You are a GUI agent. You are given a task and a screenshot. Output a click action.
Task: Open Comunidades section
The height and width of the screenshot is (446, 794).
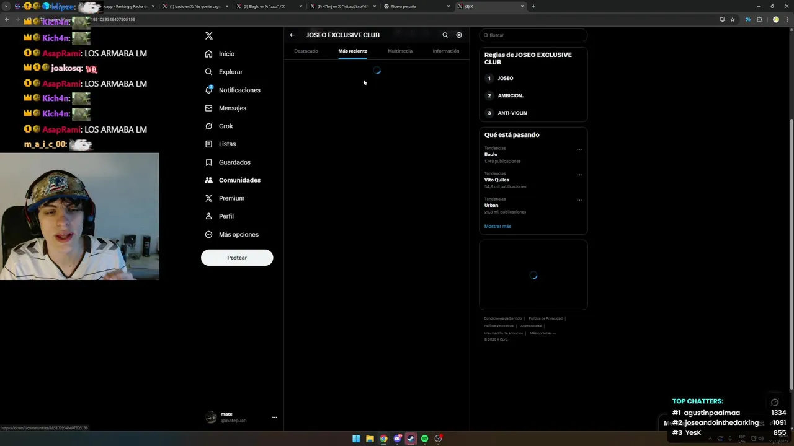pyautogui.click(x=233, y=180)
